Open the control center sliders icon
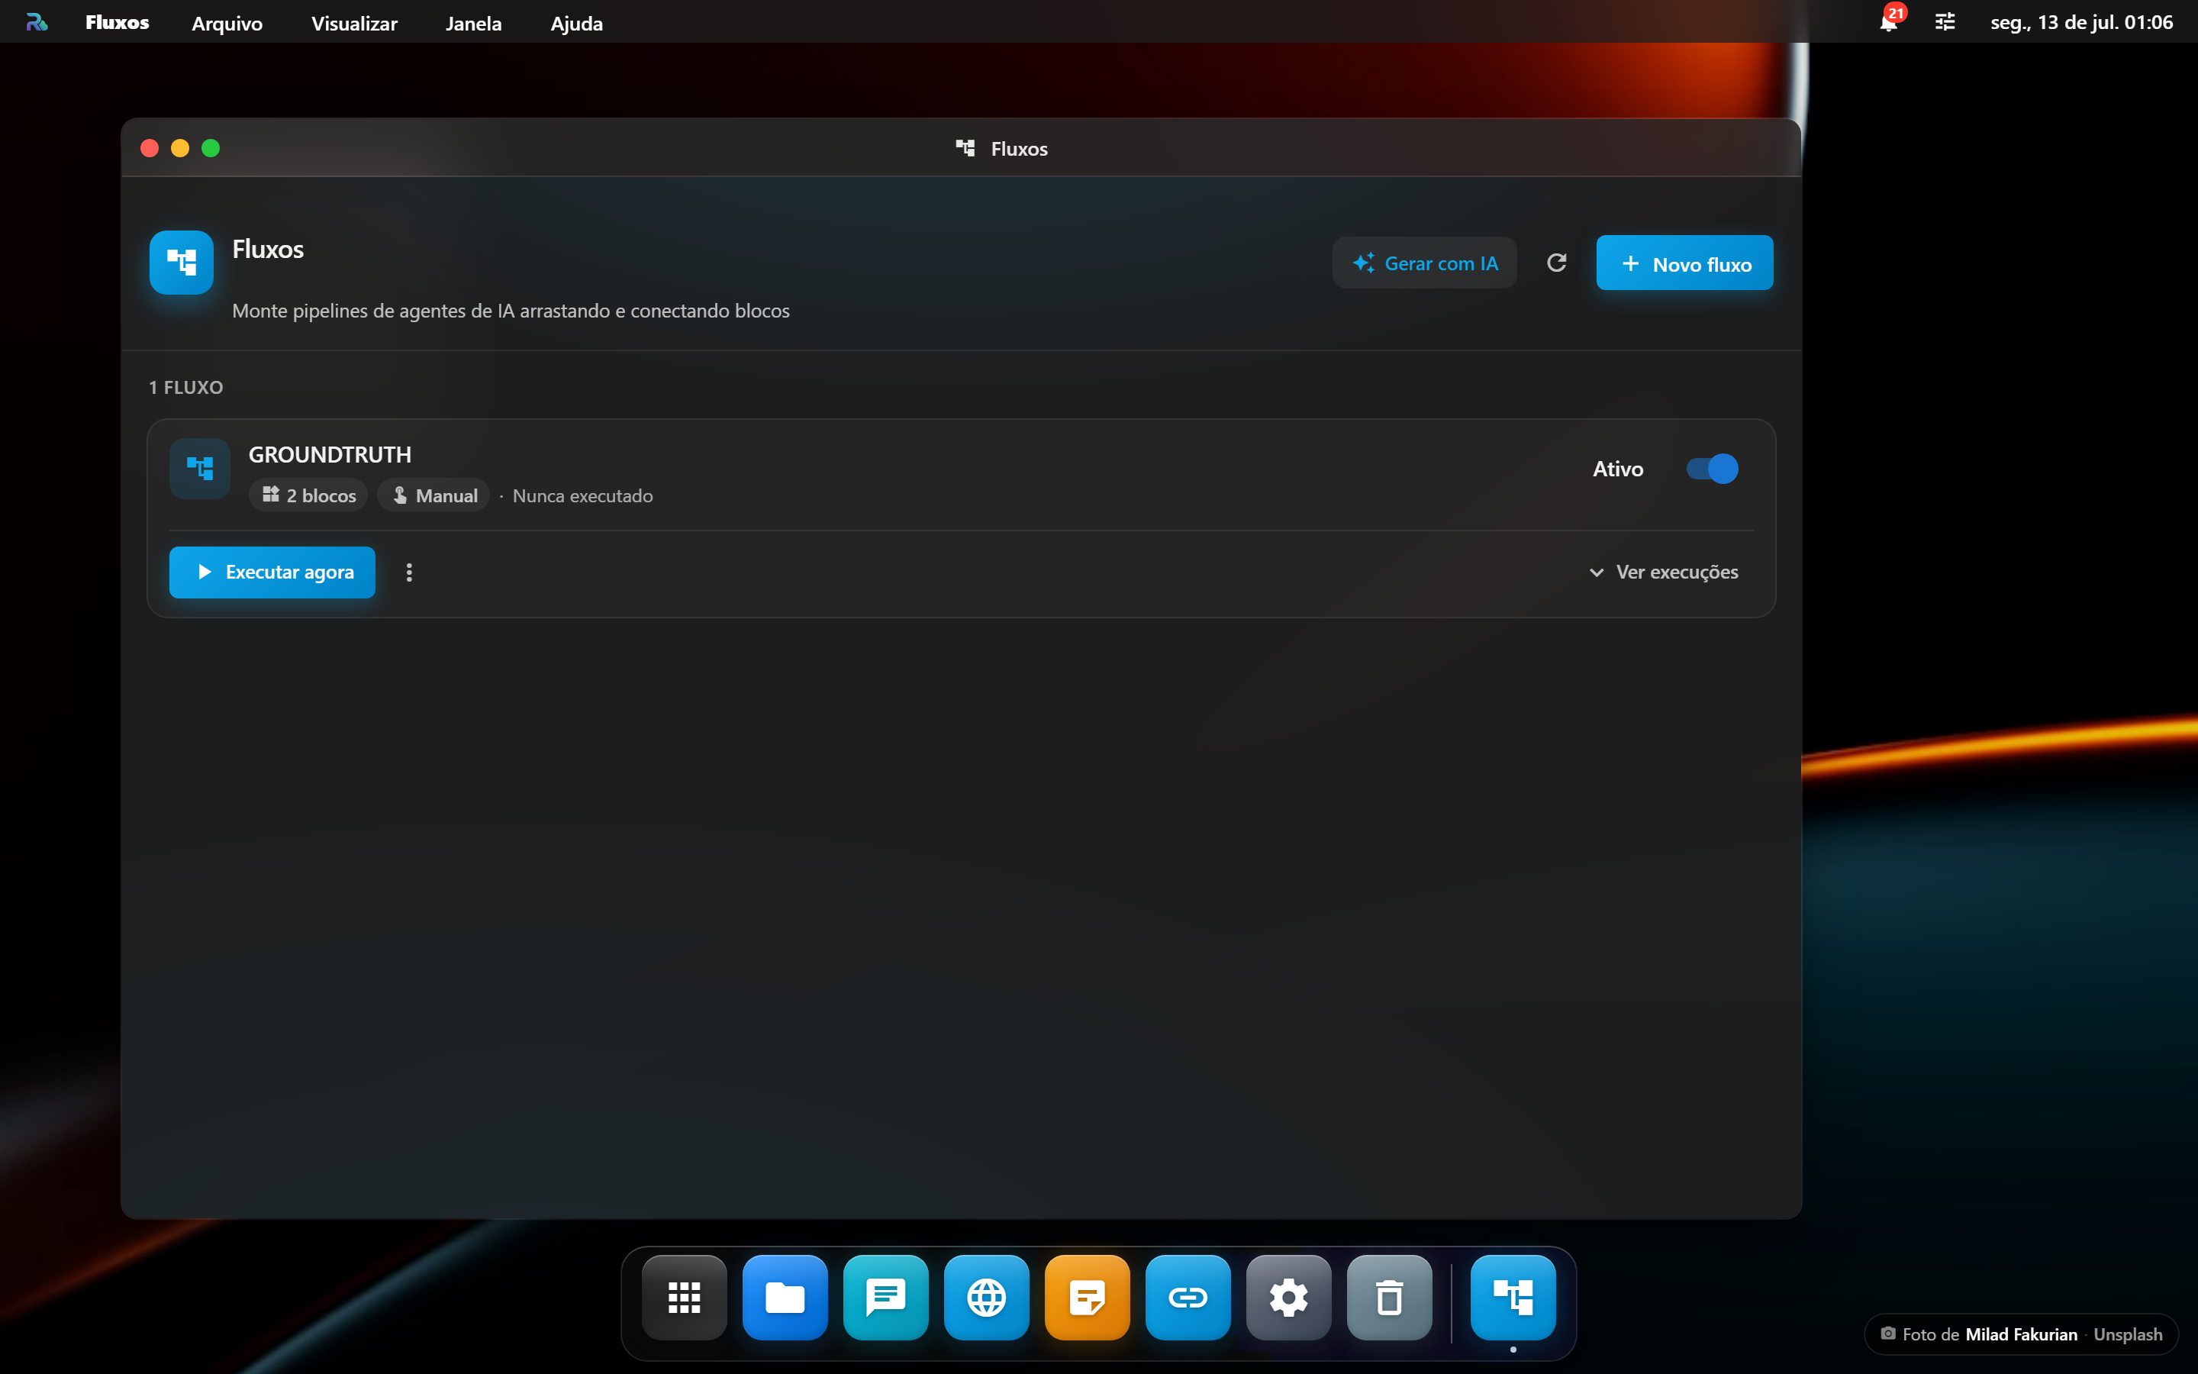The image size is (2198, 1374). 1945,22
